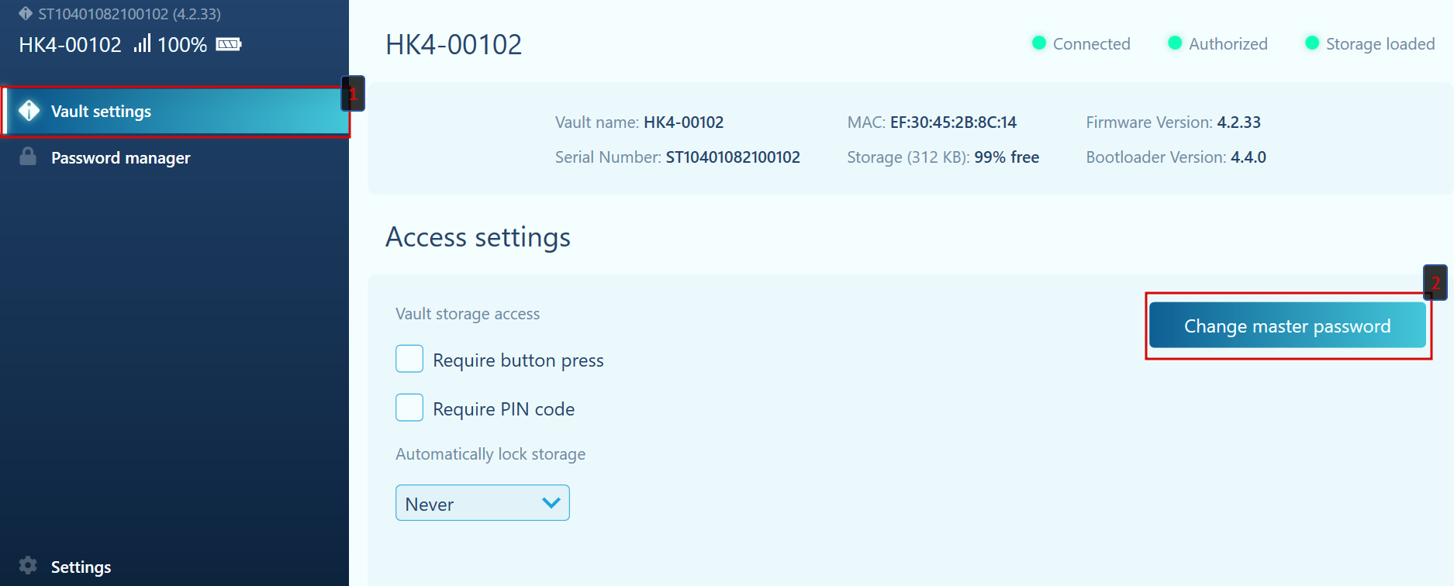Enable the Require button press checkbox
This screenshot has height=586, width=1454.
(x=409, y=359)
